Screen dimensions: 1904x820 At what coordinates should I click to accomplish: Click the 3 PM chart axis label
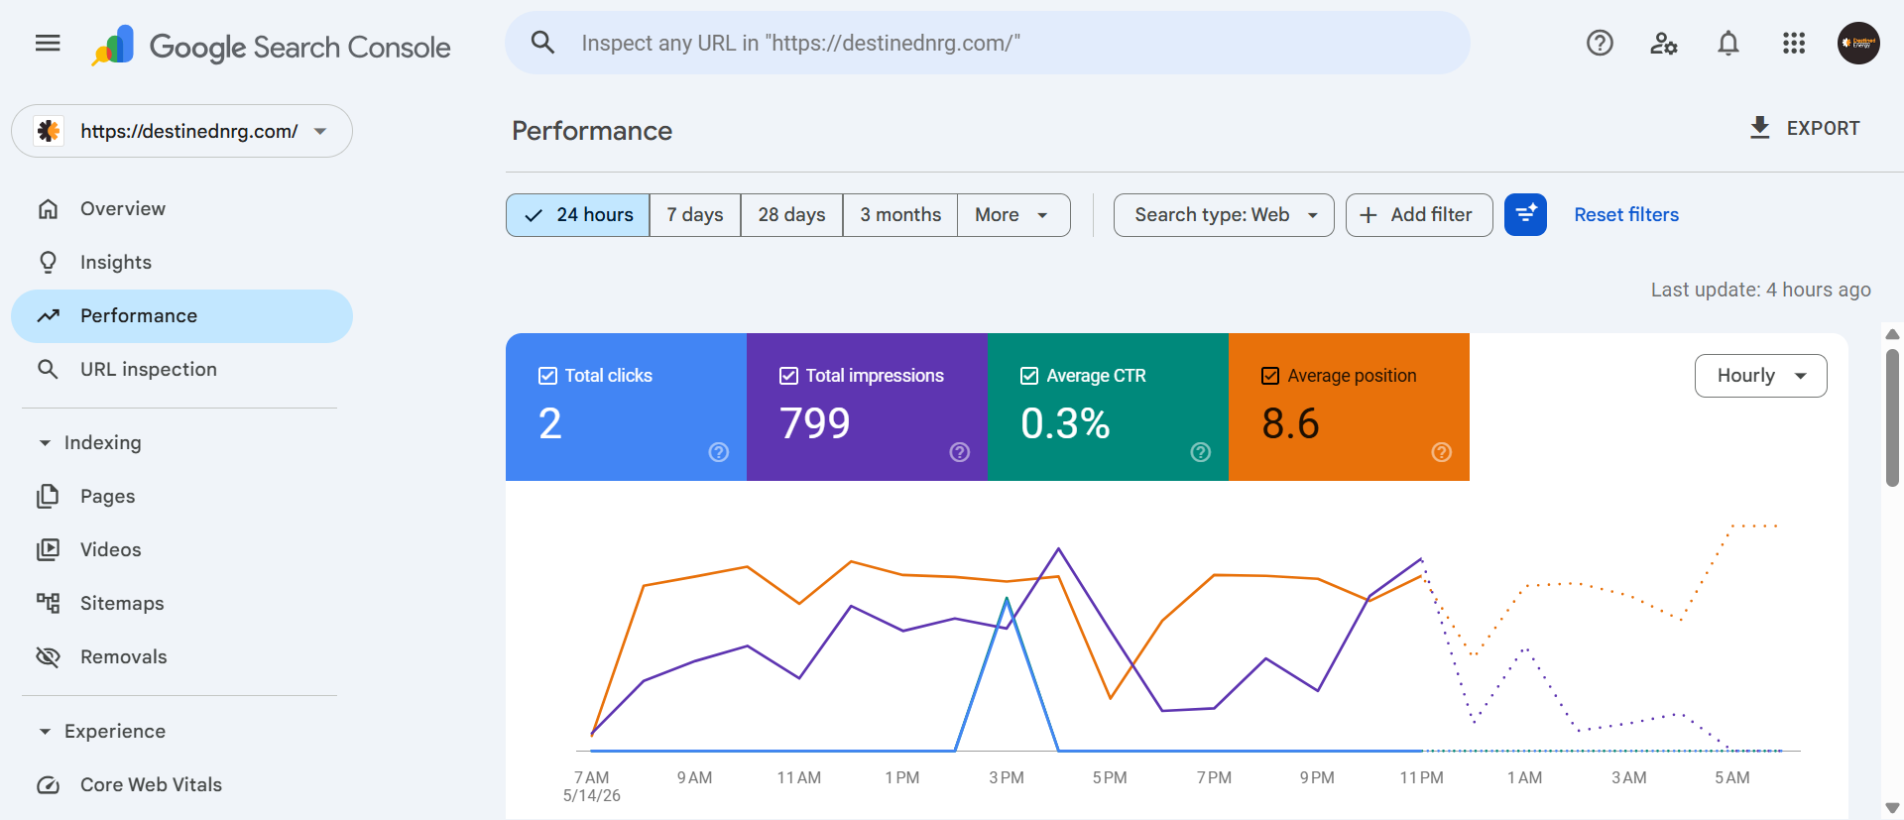(1006, 778)
